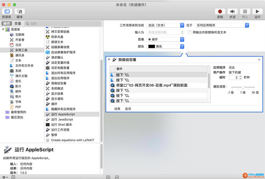Screen dimensions: 265x179
Task: Open 输入为 所选全部内容 dropdown
Action: 165,32
